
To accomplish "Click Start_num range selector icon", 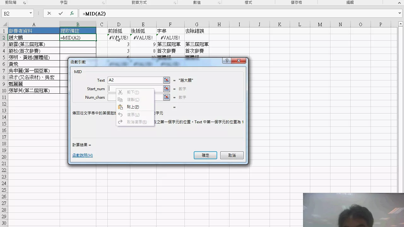I will [166, 89].
